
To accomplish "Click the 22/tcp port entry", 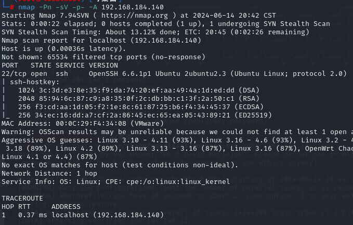I will tap(14, 74).
